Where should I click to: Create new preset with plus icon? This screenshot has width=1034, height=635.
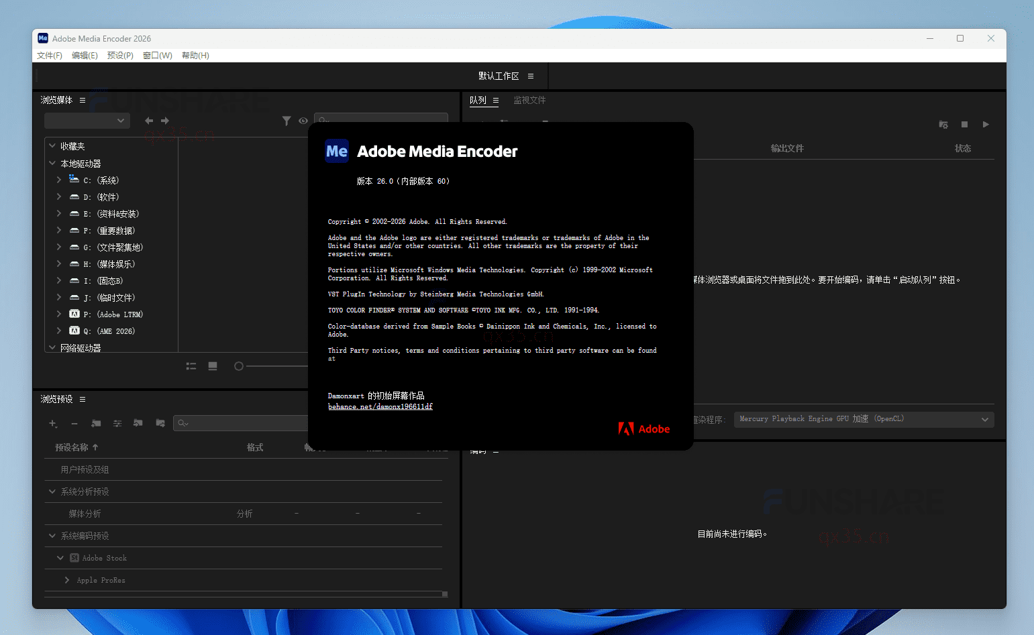point(53,423)
